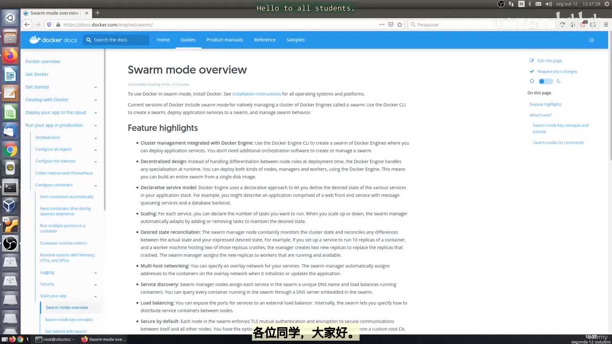Screen dimensions: 612x344
Task: Open the docker docs right-side menu icon
Action: [x=591, y=40]
